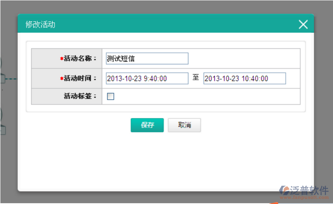Focus the 活动名称 text field
The image size is (333, 204).
pyautogui.click(x=147, y=59)
